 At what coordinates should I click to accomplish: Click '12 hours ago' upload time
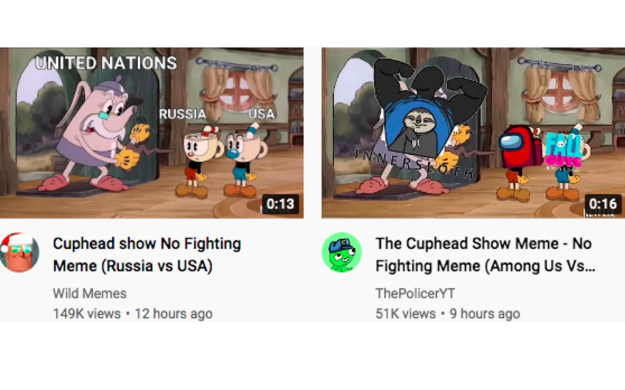[174, 314]
